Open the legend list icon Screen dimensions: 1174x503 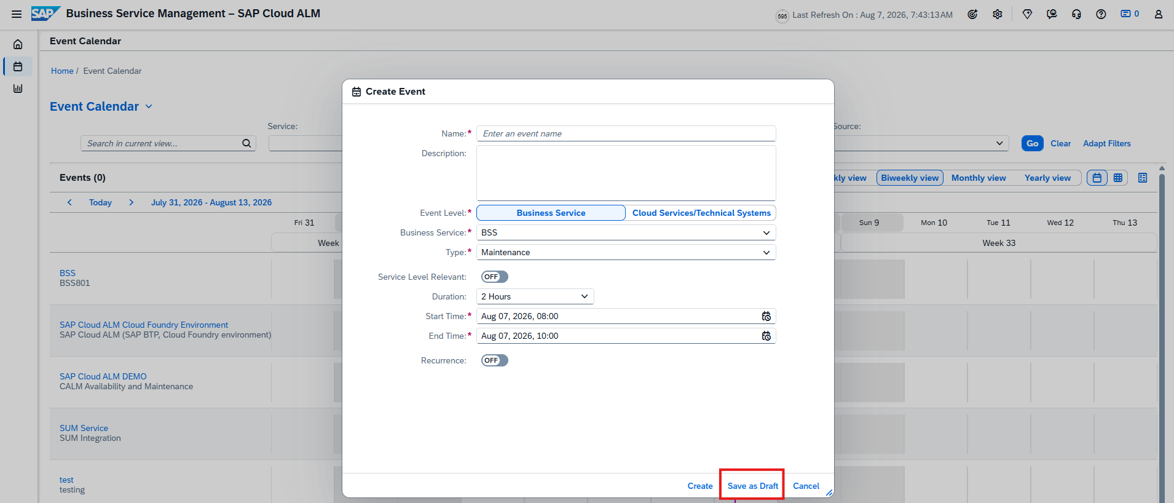point(1143,178)
